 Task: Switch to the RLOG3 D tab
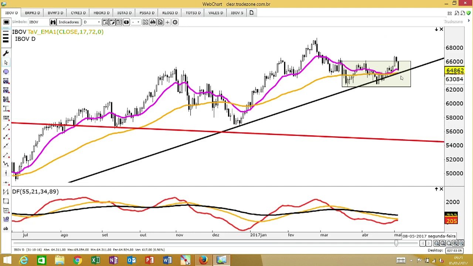[170, 13]
